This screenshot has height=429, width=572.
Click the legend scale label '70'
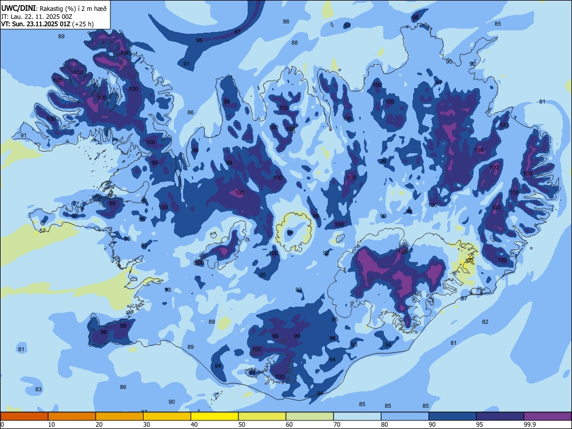(x=337, y=424)
